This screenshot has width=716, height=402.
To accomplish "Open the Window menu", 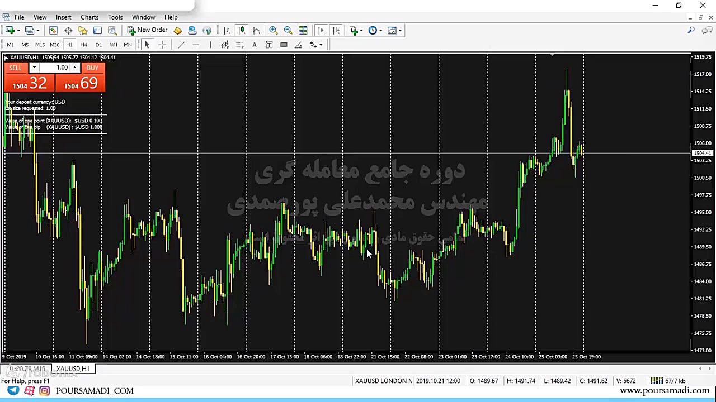I will [x=143, y=17].
